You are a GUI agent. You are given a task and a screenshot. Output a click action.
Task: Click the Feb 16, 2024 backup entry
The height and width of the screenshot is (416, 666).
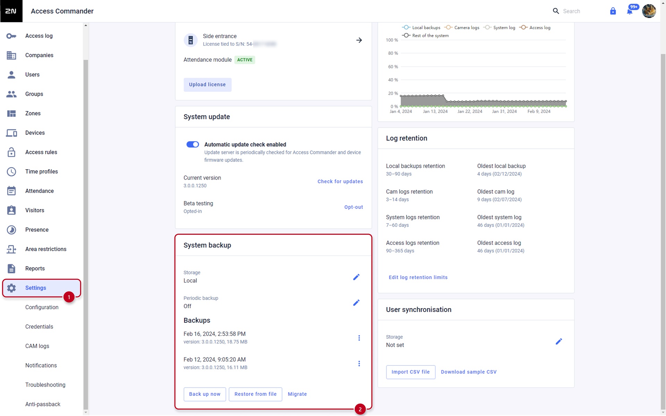[x=215, y=338]
